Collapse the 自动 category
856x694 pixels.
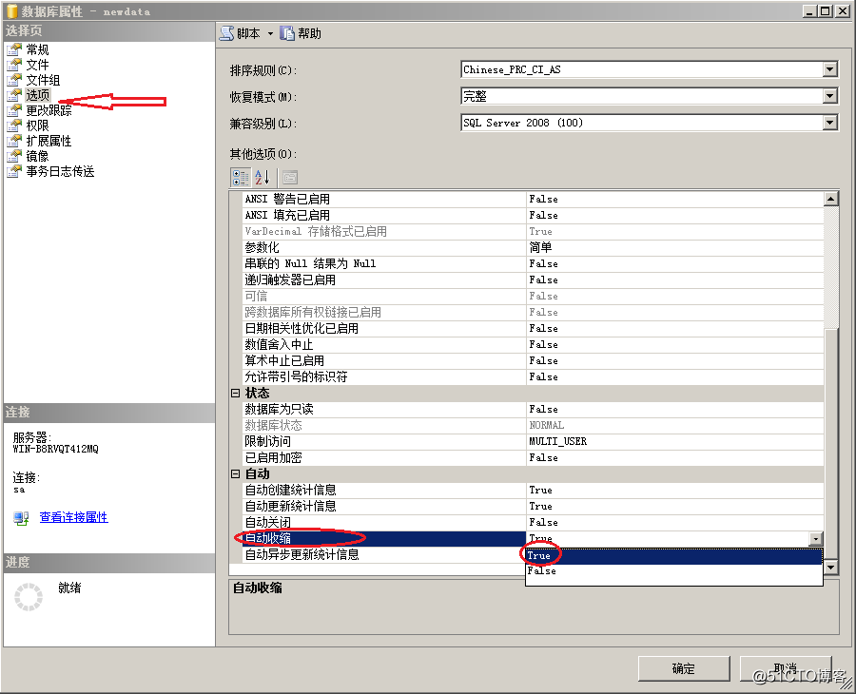coord(235,473)
